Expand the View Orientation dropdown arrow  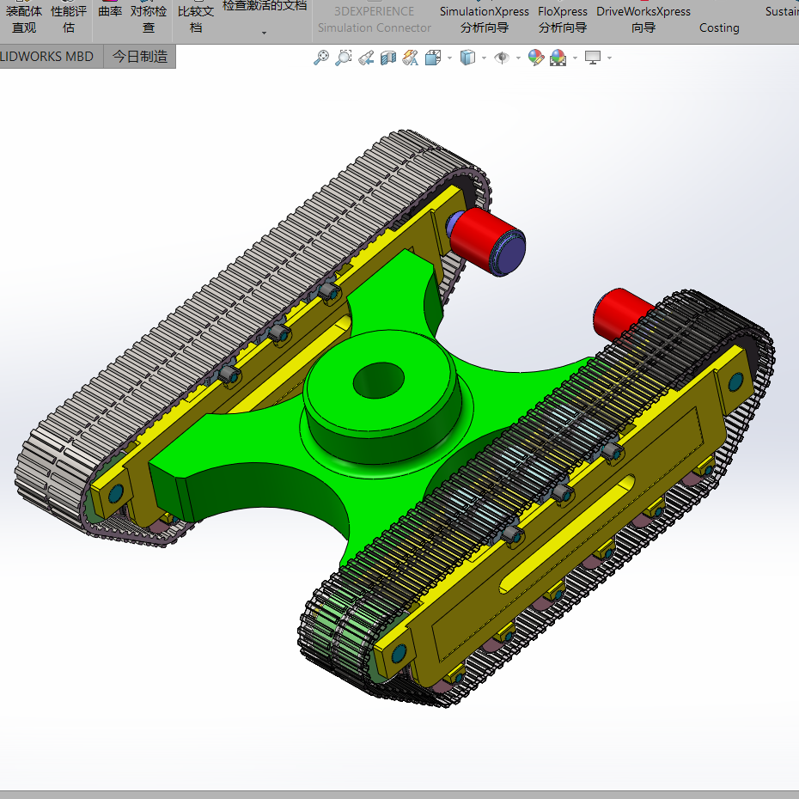(x=448, y=58)
